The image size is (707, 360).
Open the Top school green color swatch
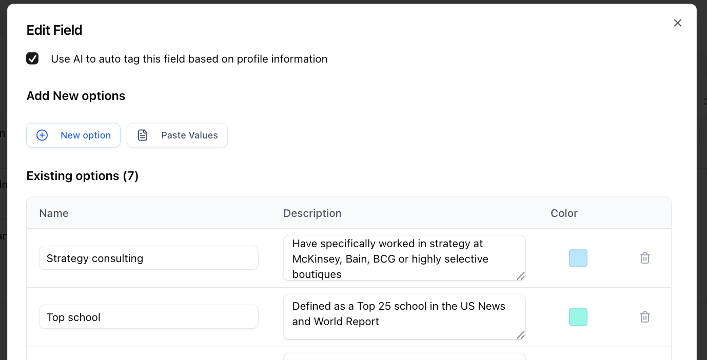[578, 317]
